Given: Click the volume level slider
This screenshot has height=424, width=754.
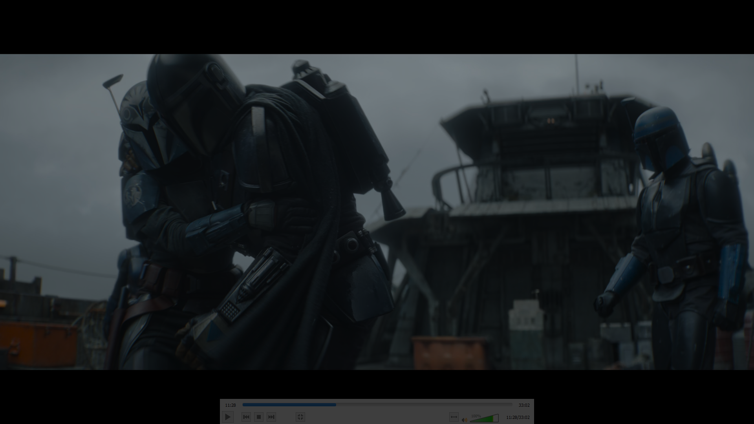Looking at the screenshot, I should (484, 419).
